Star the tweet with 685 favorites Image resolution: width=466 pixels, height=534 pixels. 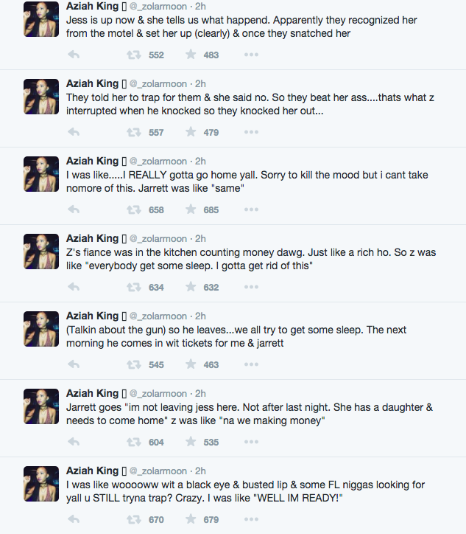[191, 209]
